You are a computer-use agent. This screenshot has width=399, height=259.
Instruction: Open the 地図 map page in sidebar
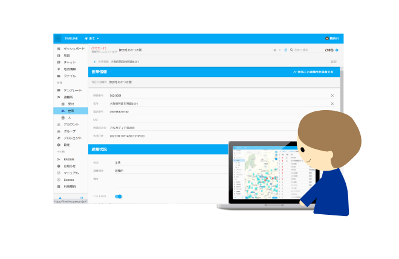(x=71, y=56)
